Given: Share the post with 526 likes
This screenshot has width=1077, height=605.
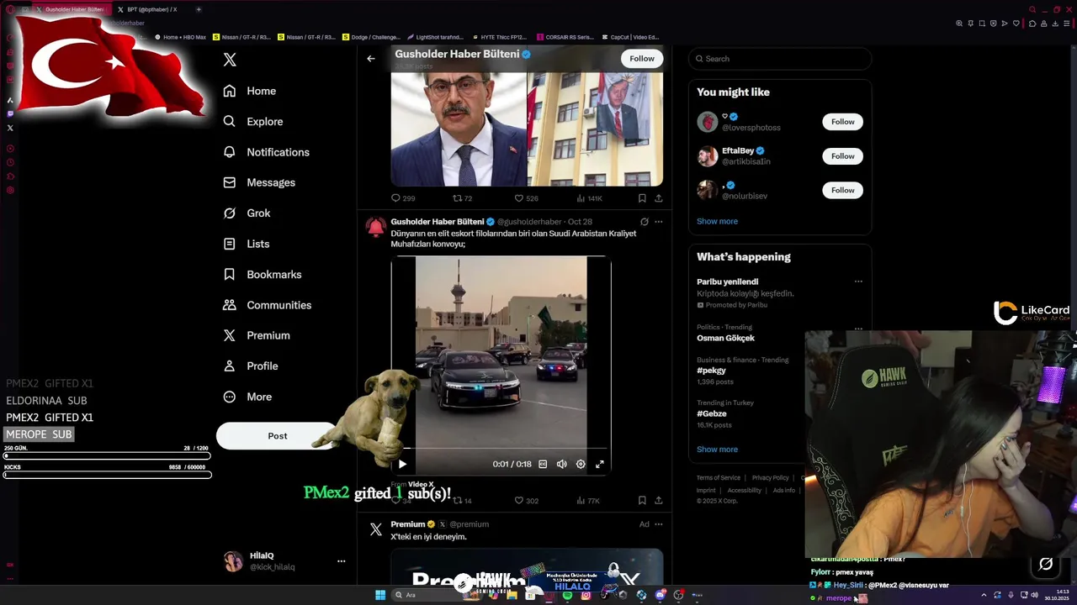Looking at the screenshot, I should tap(659, 198).
